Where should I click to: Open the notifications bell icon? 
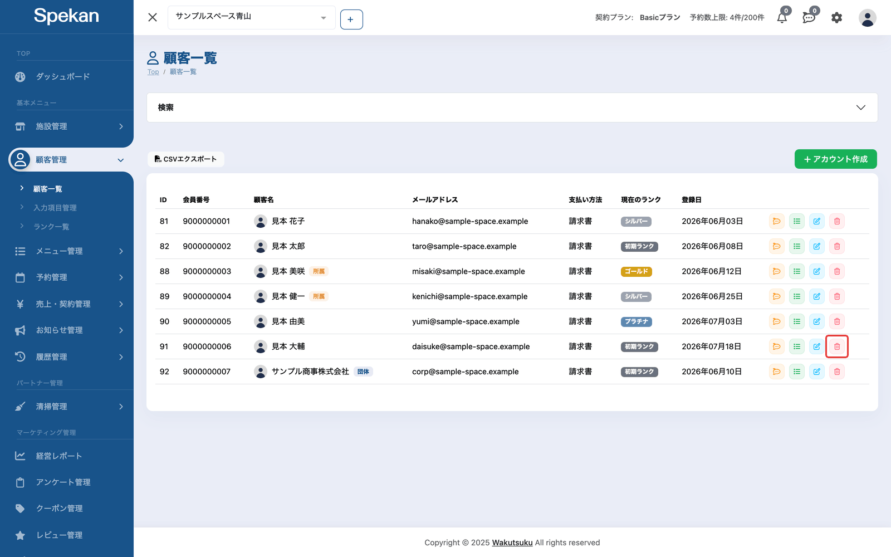click(782, 18)
